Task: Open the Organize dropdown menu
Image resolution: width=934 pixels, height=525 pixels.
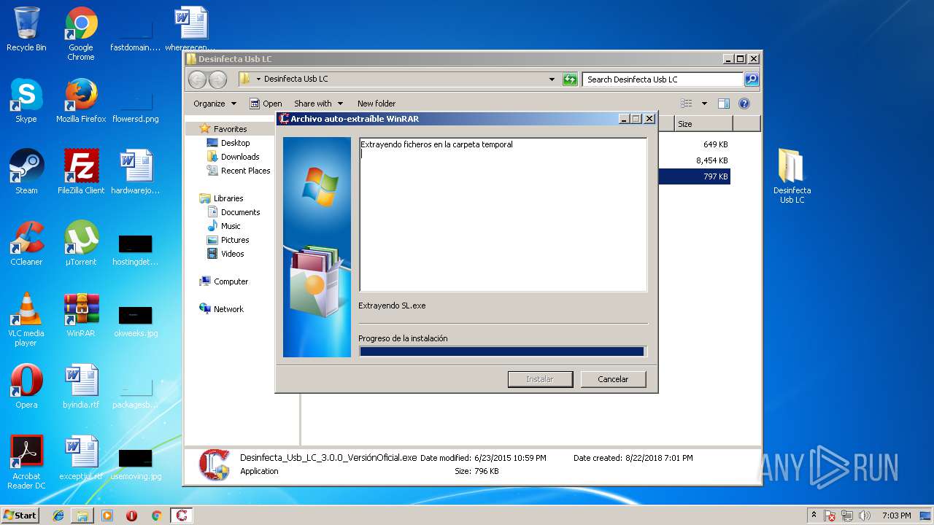Action: click(215, 104)
